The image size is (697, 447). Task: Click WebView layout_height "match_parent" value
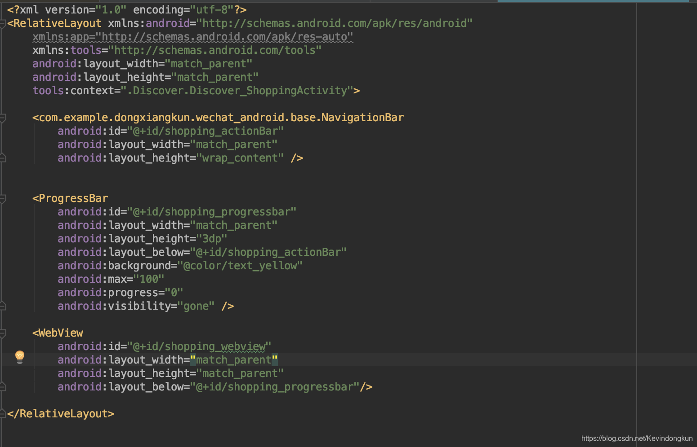(240, 373)
